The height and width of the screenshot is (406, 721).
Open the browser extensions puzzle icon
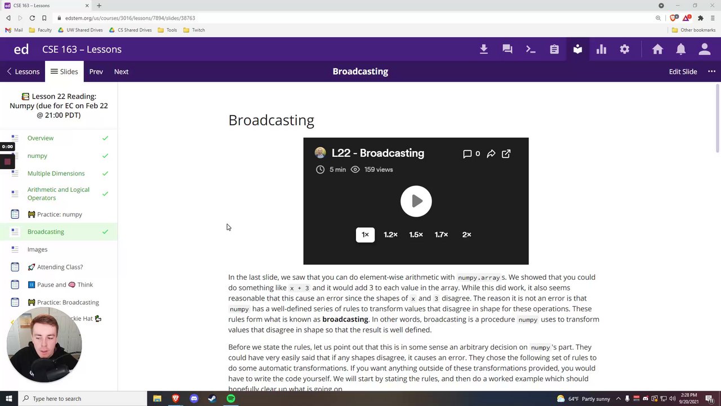point(700,18)
